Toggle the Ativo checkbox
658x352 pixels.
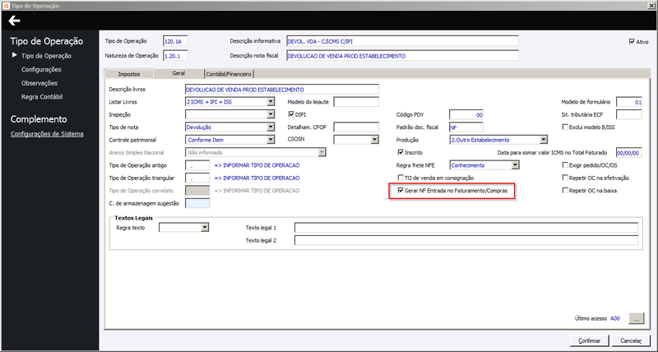(x=632, y=42)
